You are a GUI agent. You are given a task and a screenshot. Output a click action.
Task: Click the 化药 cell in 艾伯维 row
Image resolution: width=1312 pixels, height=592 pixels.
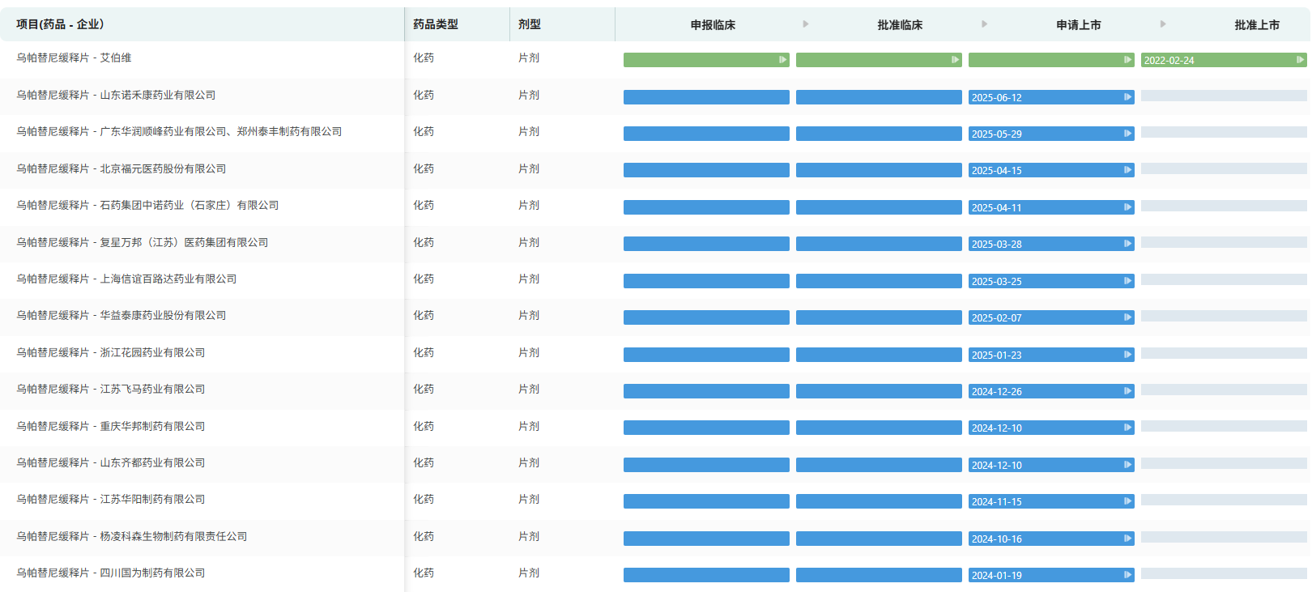(424, 57)
